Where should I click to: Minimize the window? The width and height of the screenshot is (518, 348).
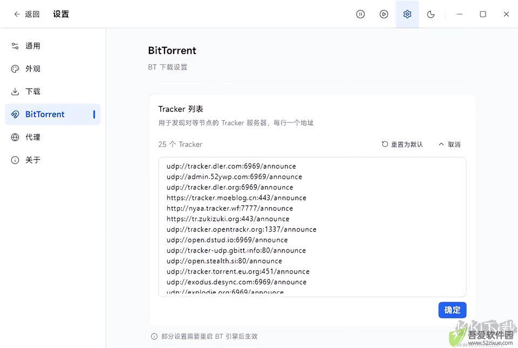coord(460,14)
